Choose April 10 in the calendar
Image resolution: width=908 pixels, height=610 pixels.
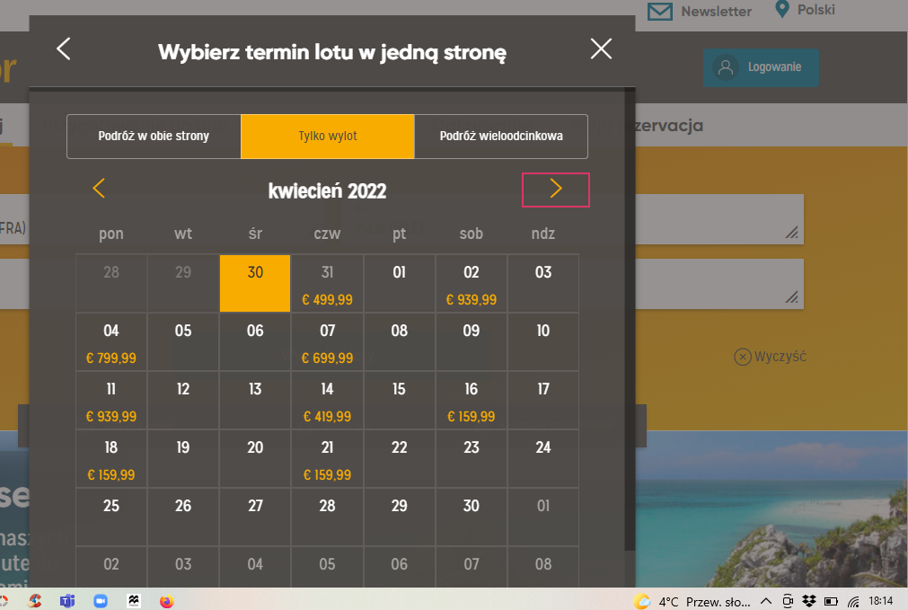[543, 341]
